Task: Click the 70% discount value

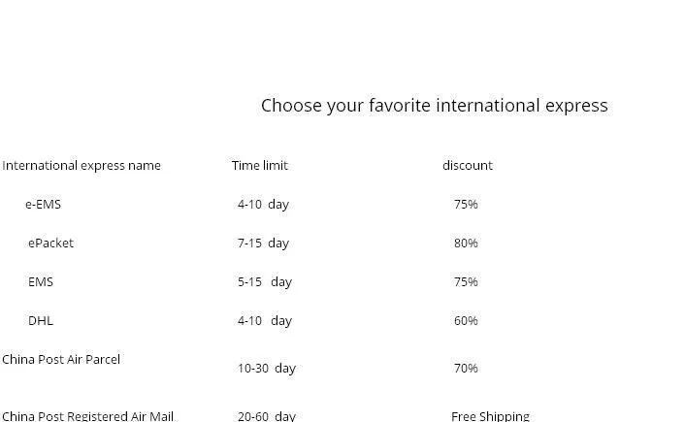Action: 466,369
